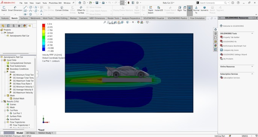Image resolution: width=258 pixels, height=137 pixels.
Task: Open SOLIDWORKS Settings Wizard link
Action: (235, 55)
